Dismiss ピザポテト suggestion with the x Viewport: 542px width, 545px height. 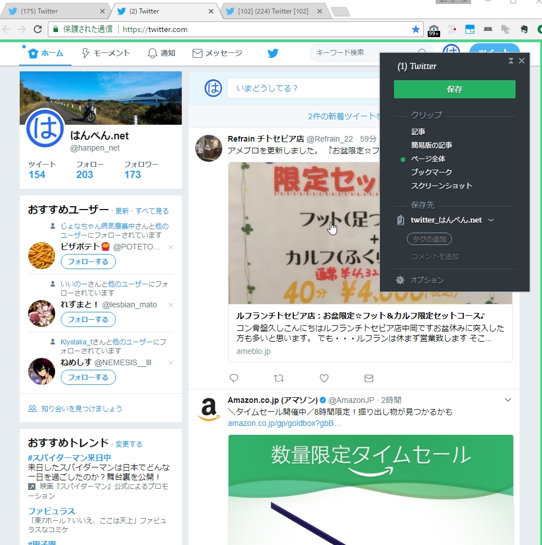[x=171, y=247]
